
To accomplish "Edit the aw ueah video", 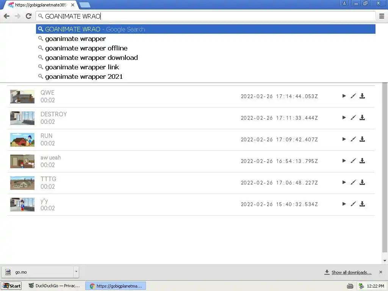I will (x=353, y=161).
